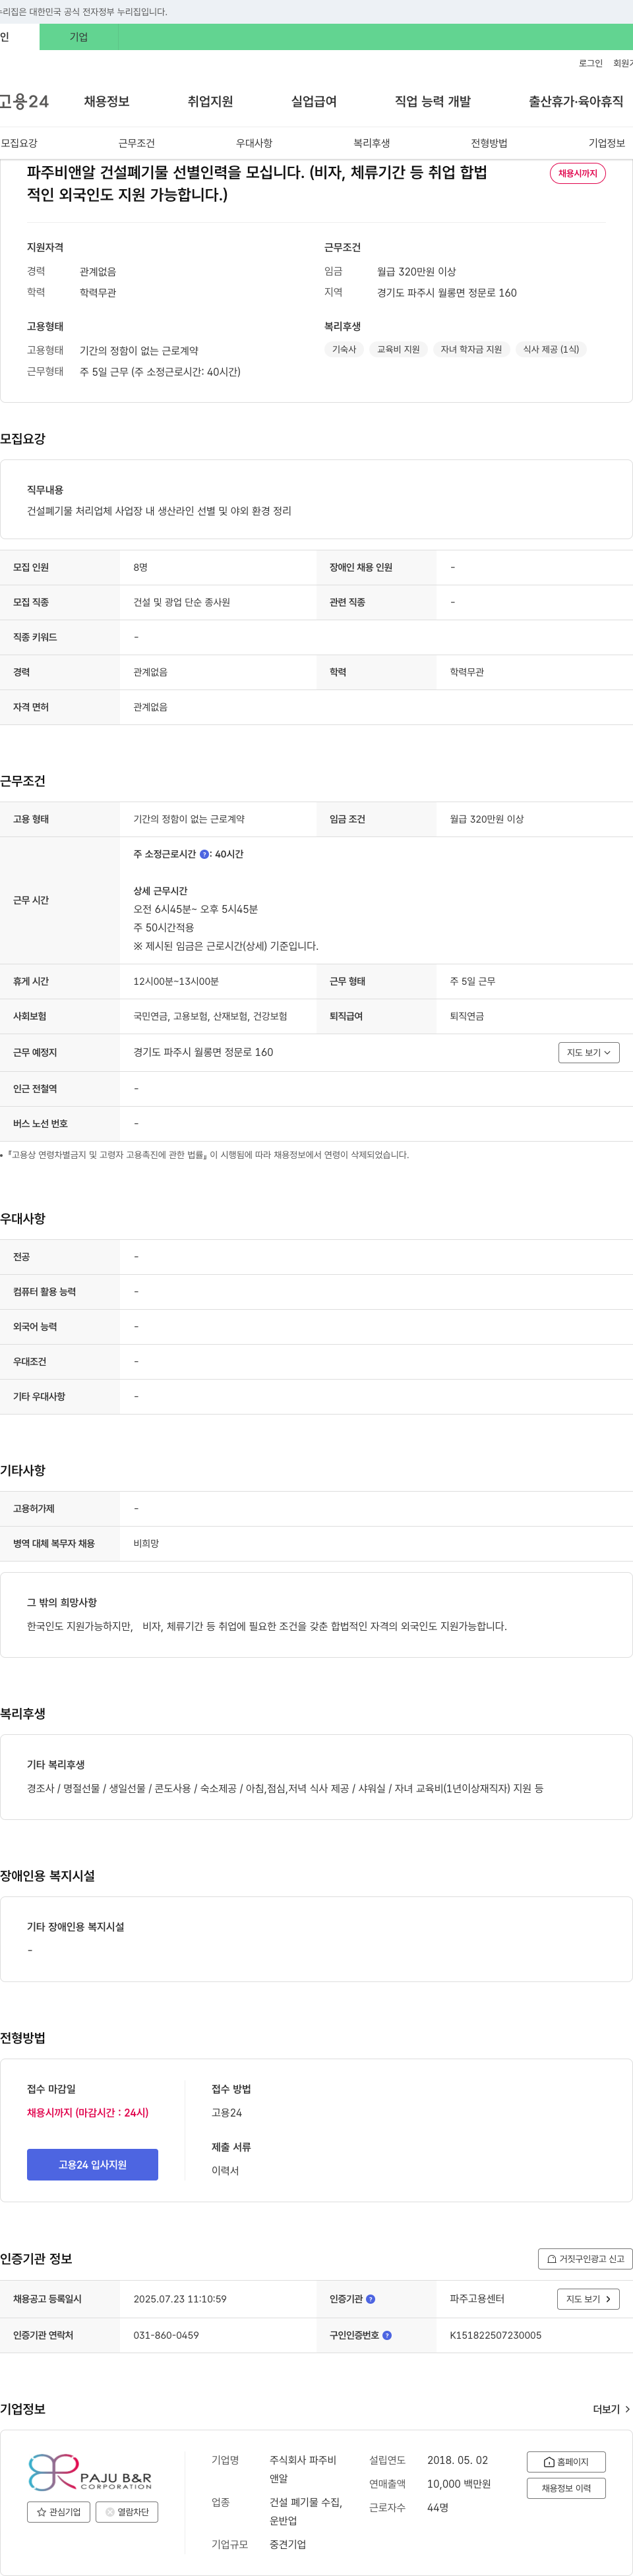Jump to the 복리후생 section tab
Viewport: 633px width, 2576px height.
pos(372,143)
